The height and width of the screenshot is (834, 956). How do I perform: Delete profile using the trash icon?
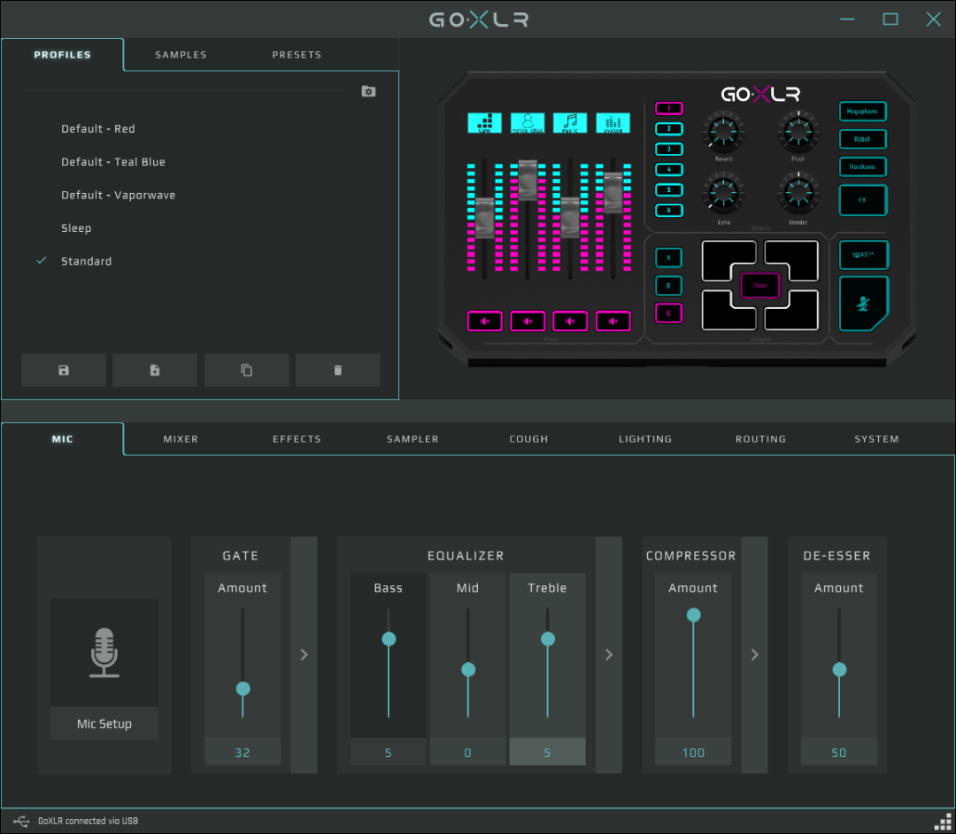pyautogui.click(x=337, y=370)
